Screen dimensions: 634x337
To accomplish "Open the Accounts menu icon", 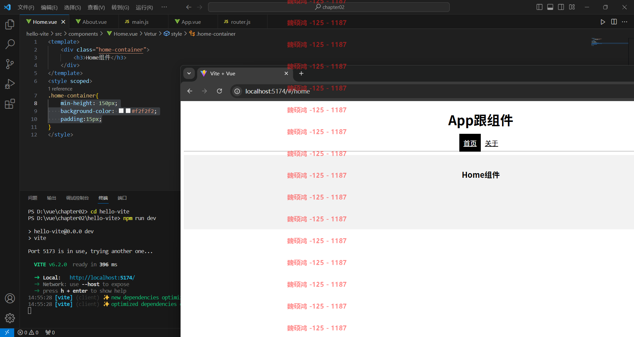I will click(x=10, y=298).
